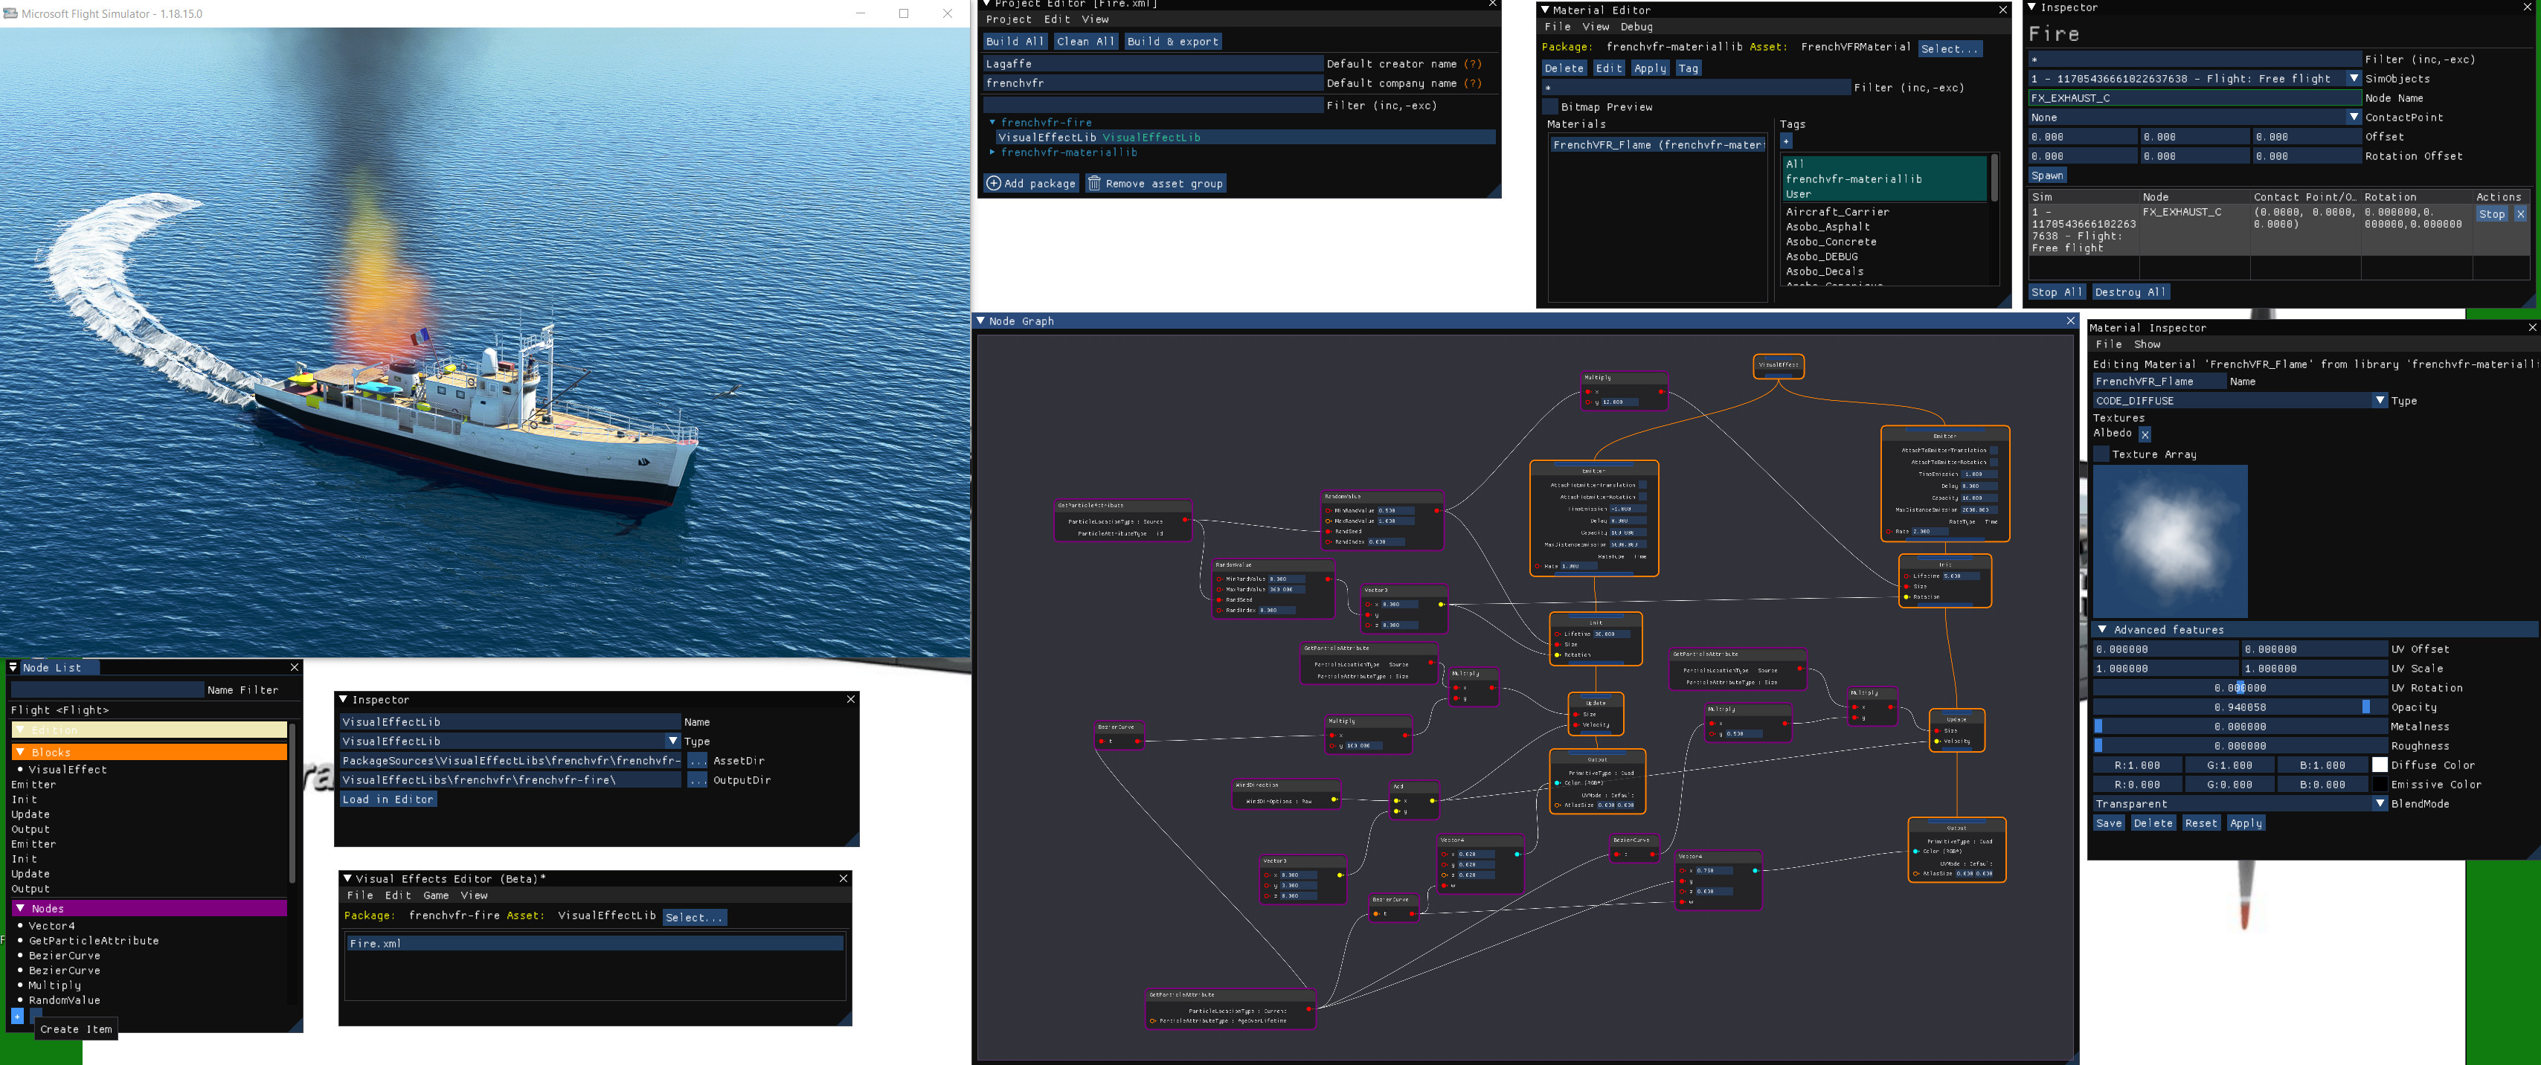
Task: Click the Stop button for FX_EXHAUST_C
Action: pos(2492,214)
